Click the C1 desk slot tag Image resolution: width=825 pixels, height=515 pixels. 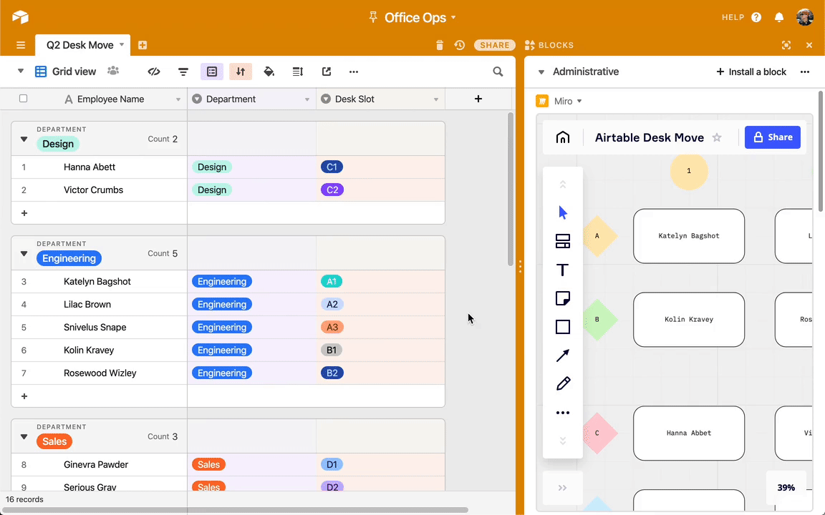point(332,167)
